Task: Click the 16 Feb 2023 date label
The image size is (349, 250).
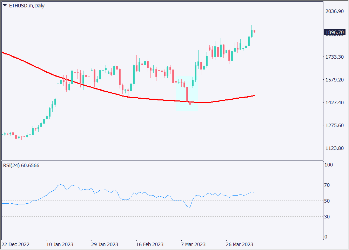Action: coord(149,244)
